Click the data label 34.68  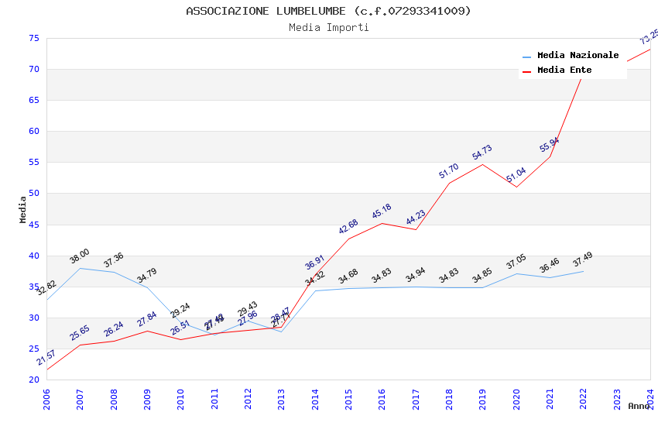pyautogui.click(x=348, y=276)
